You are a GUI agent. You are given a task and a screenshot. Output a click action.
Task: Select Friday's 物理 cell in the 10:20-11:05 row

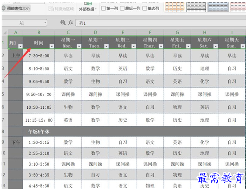(x=177, y=107)
